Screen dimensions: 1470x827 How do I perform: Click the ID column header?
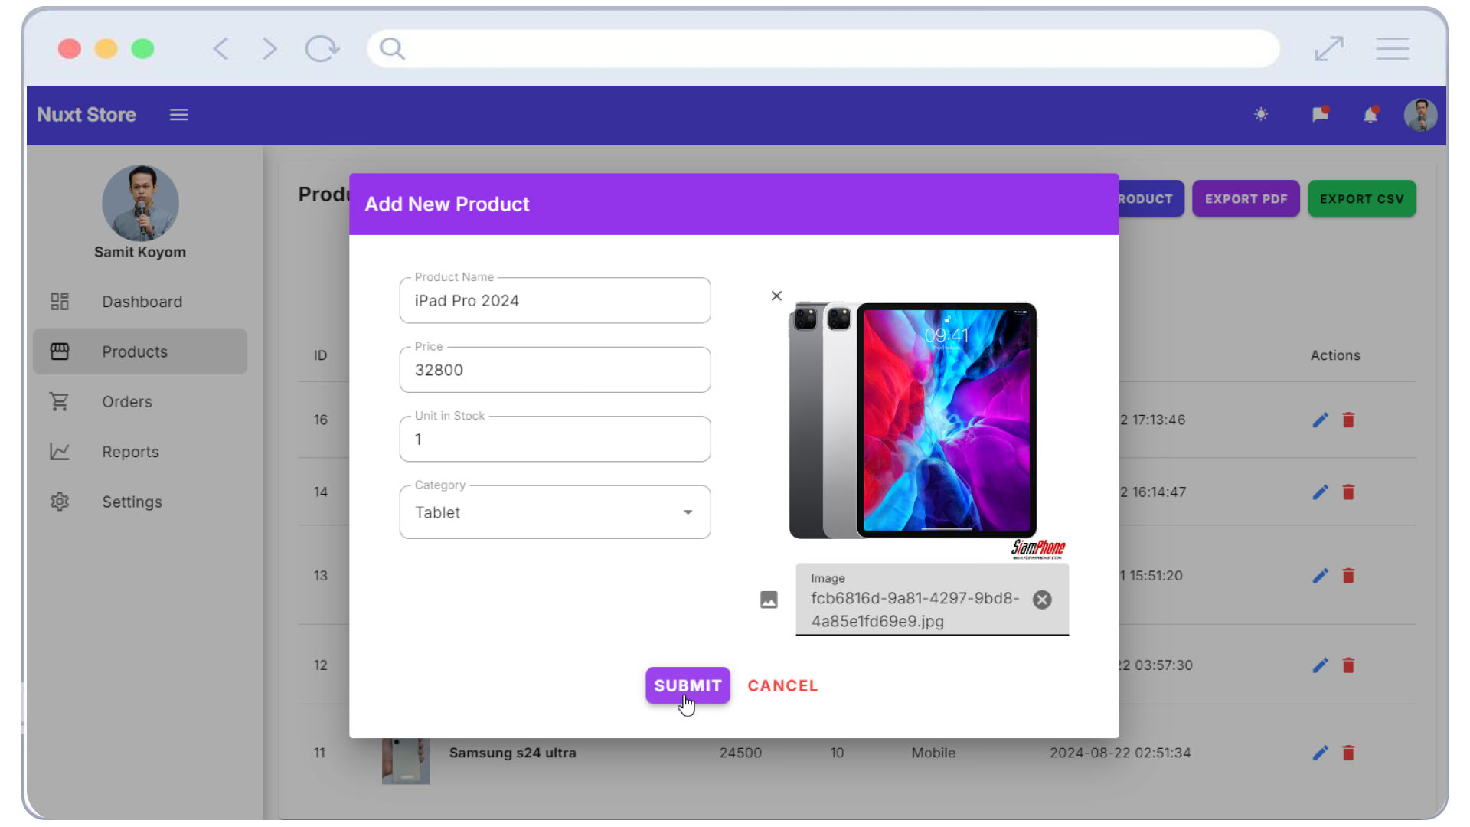[320, 355]
